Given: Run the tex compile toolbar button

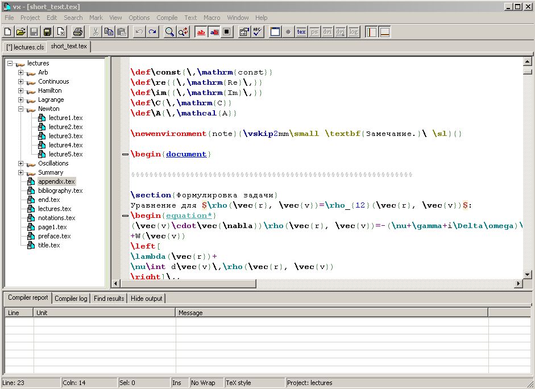Looking at the screenshot, I should pos(301,32).
